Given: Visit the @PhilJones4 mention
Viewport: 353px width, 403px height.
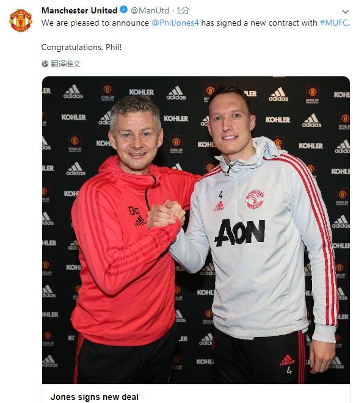Looking at the screenshot, I should click(x=175, y=23).
